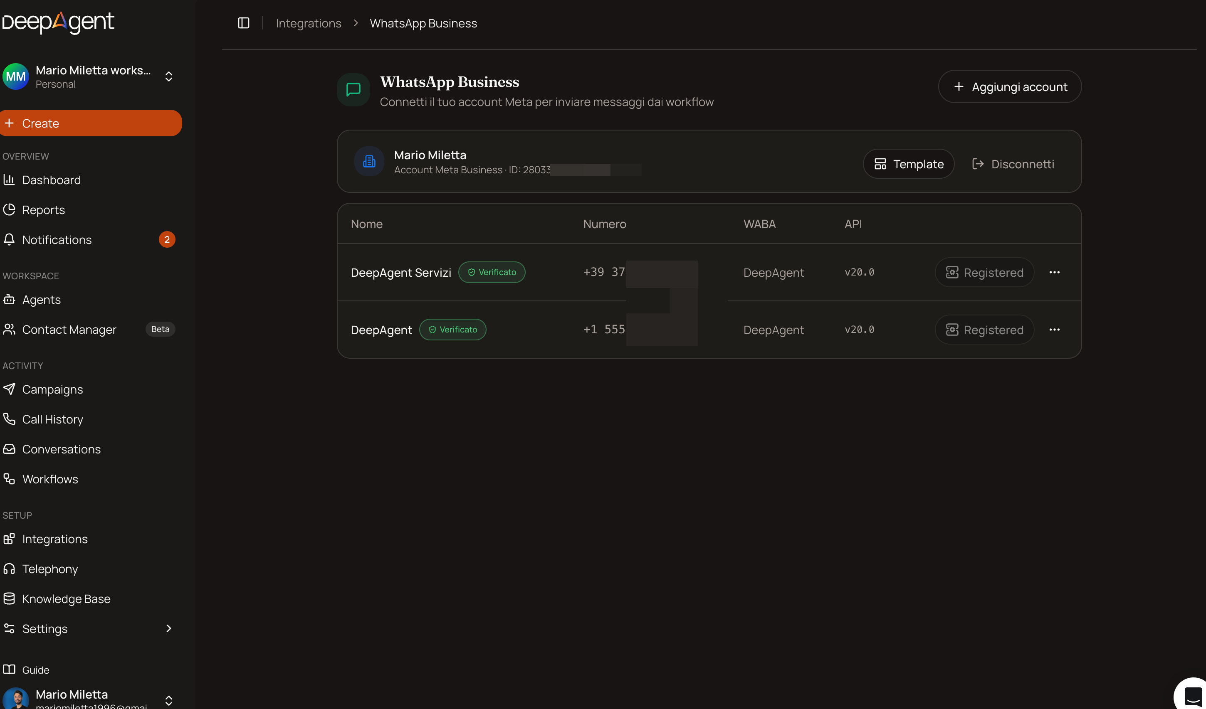
Task: Click the Template button
Action: click(x=909, y=164)
